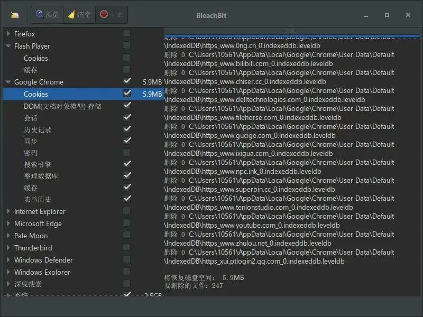Viewport: 423px width, 317px height.
Task: Select Cookies under Flash Player
Action: pyautogui.click(x=83, y=58)
